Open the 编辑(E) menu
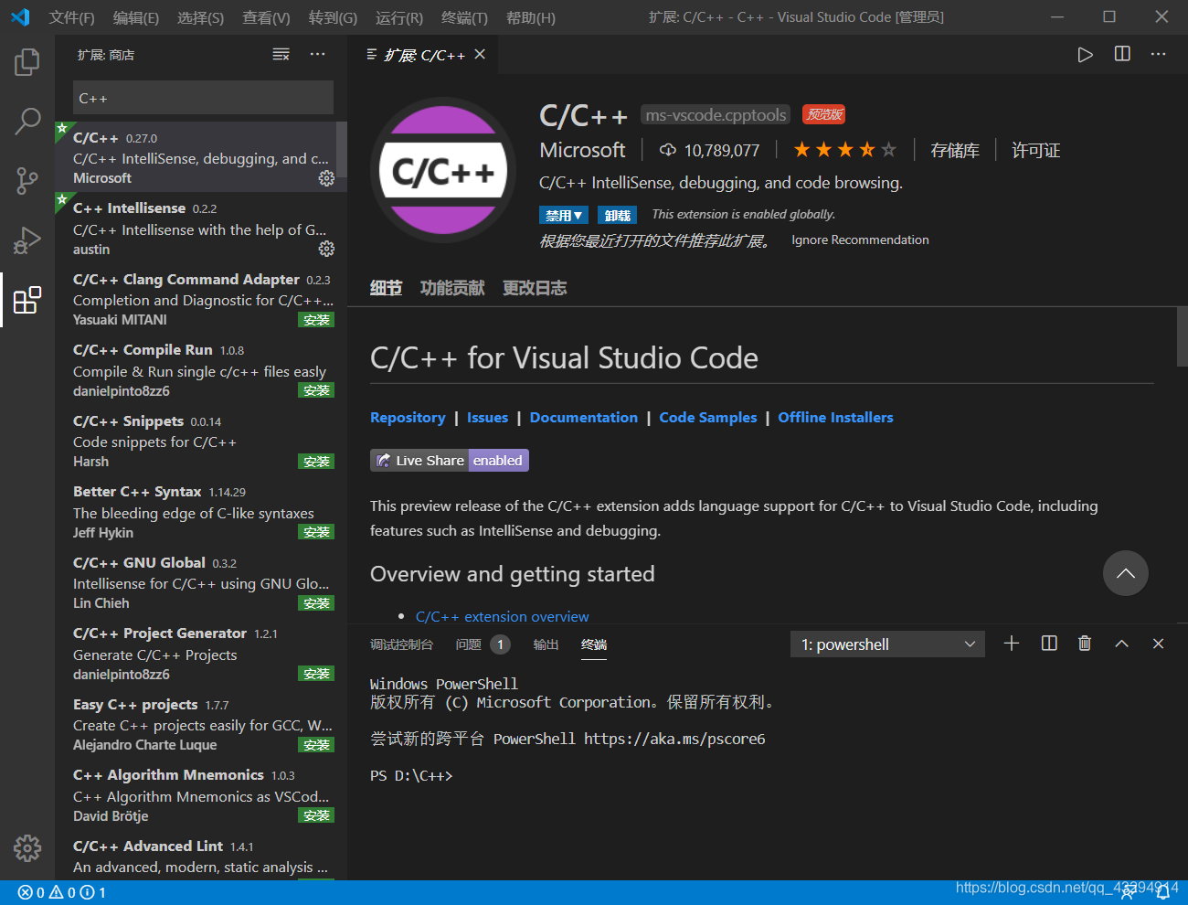1188x905 pixels. pyautogui.click(x=136, y=17)
